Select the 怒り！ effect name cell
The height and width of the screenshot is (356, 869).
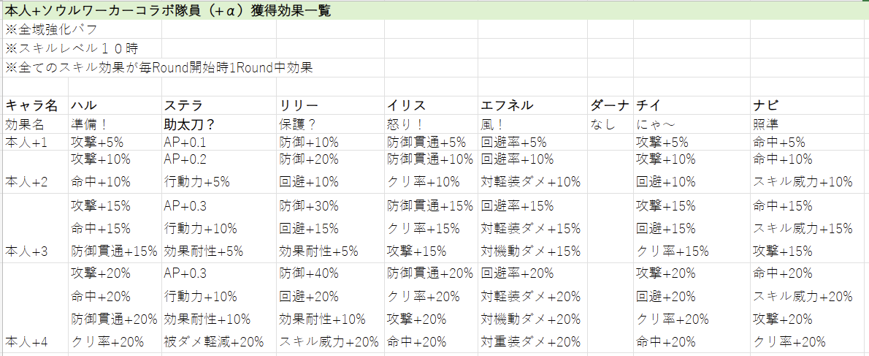404,124
